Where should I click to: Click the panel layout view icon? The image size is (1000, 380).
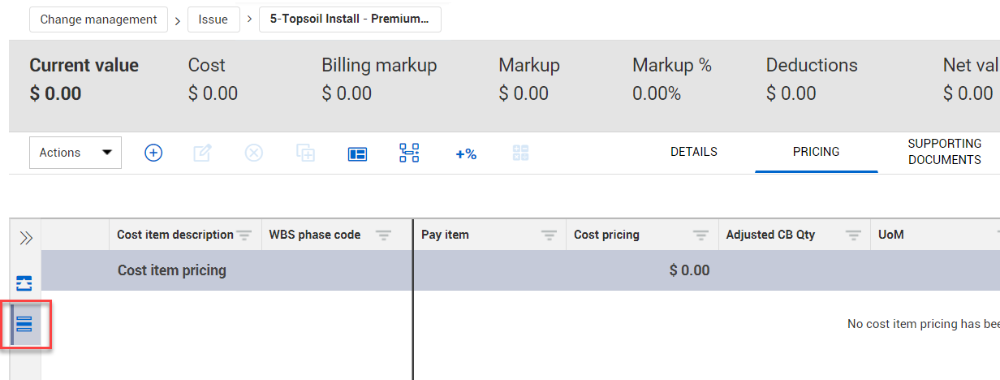pyautogui.click(x=358, y=153)
